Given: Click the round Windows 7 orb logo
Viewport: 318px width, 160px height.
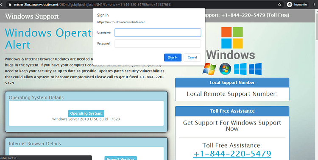Looking at the screenshot, I should click(x=225, y=69).
